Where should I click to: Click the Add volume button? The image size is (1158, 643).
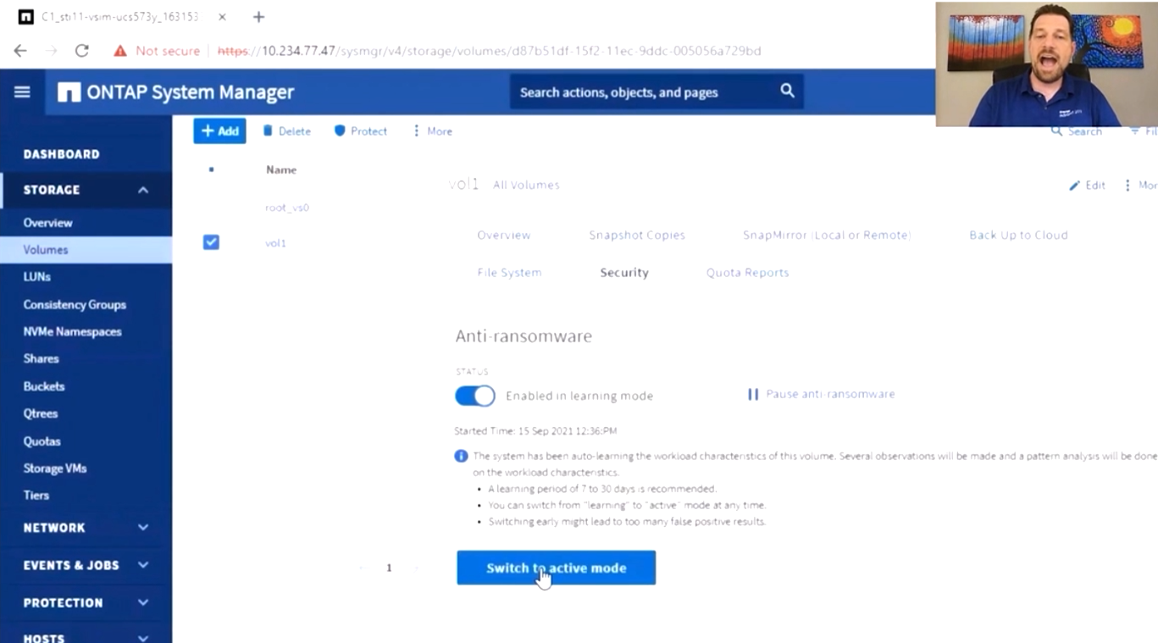pos(219,131)
